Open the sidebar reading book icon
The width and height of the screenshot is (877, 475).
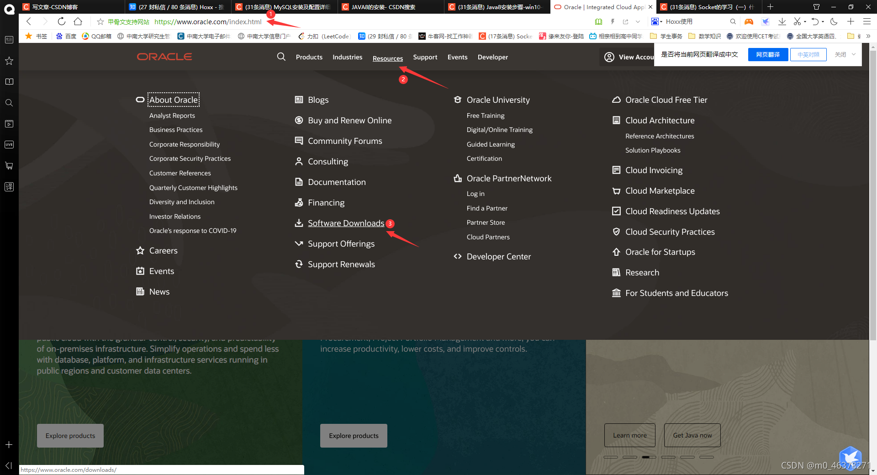click(9, 82)
